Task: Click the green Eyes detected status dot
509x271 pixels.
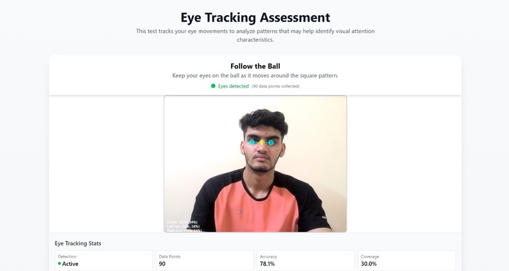Action: point(213,86)
